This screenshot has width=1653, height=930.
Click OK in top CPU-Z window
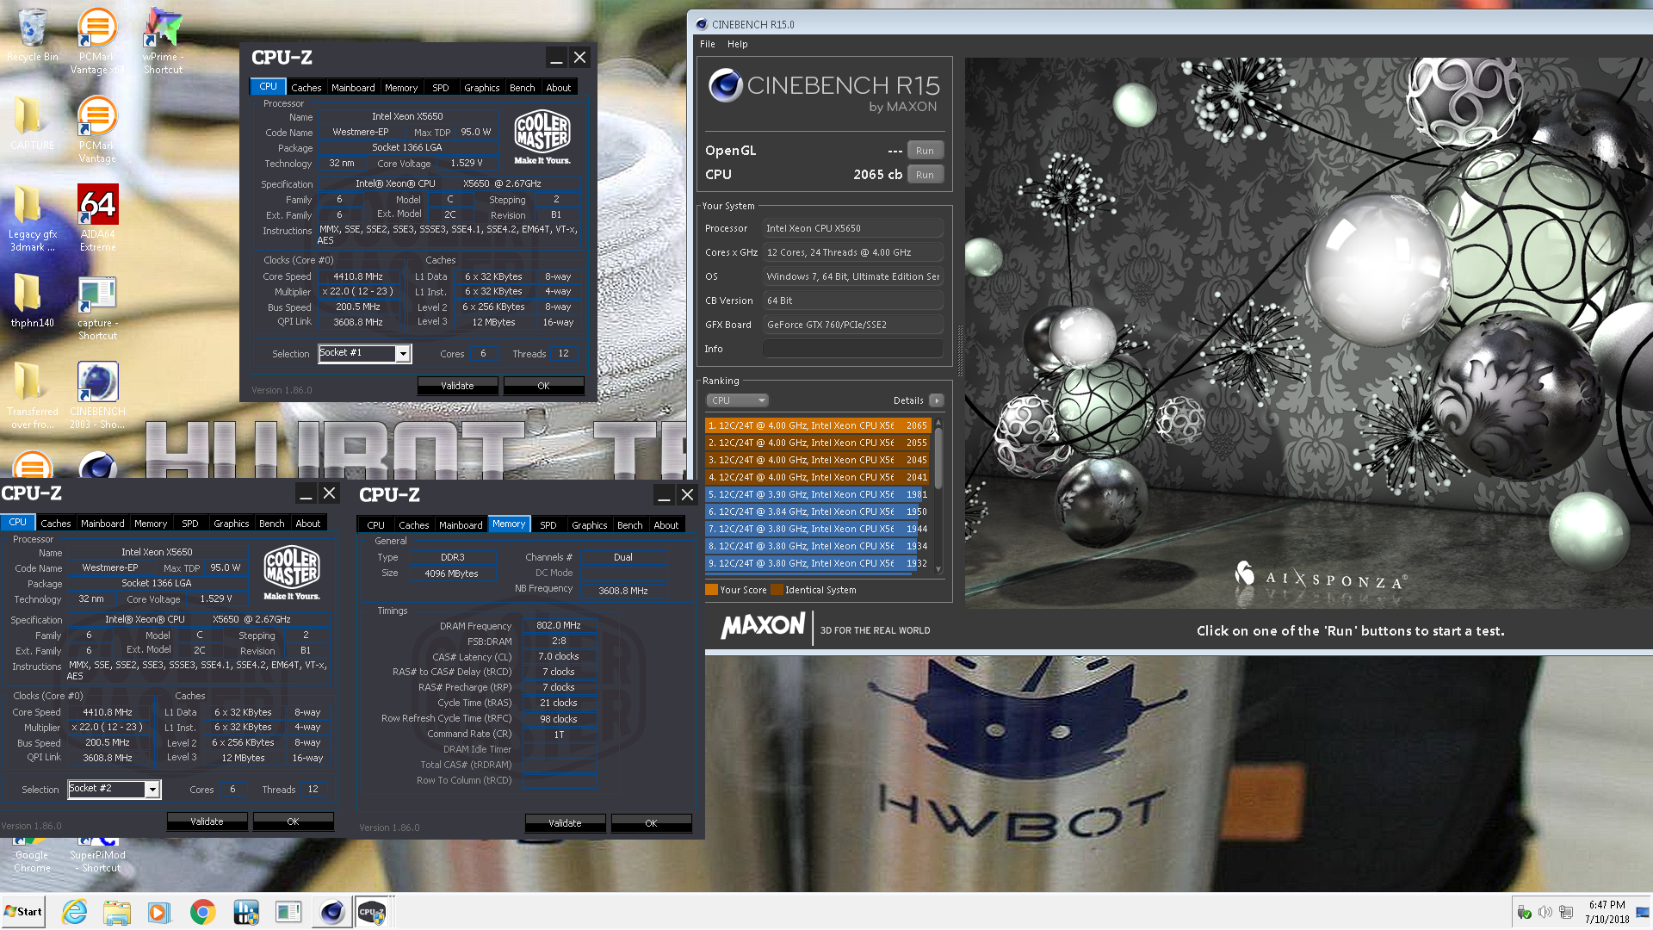click(x=543, y=386)
